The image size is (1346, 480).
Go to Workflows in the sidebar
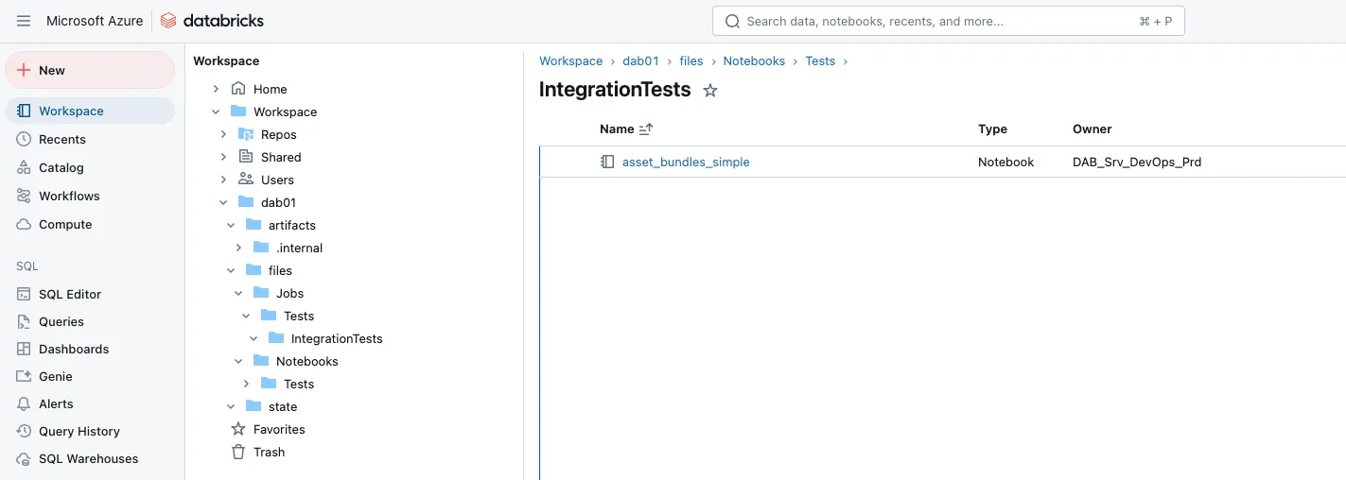69,196
